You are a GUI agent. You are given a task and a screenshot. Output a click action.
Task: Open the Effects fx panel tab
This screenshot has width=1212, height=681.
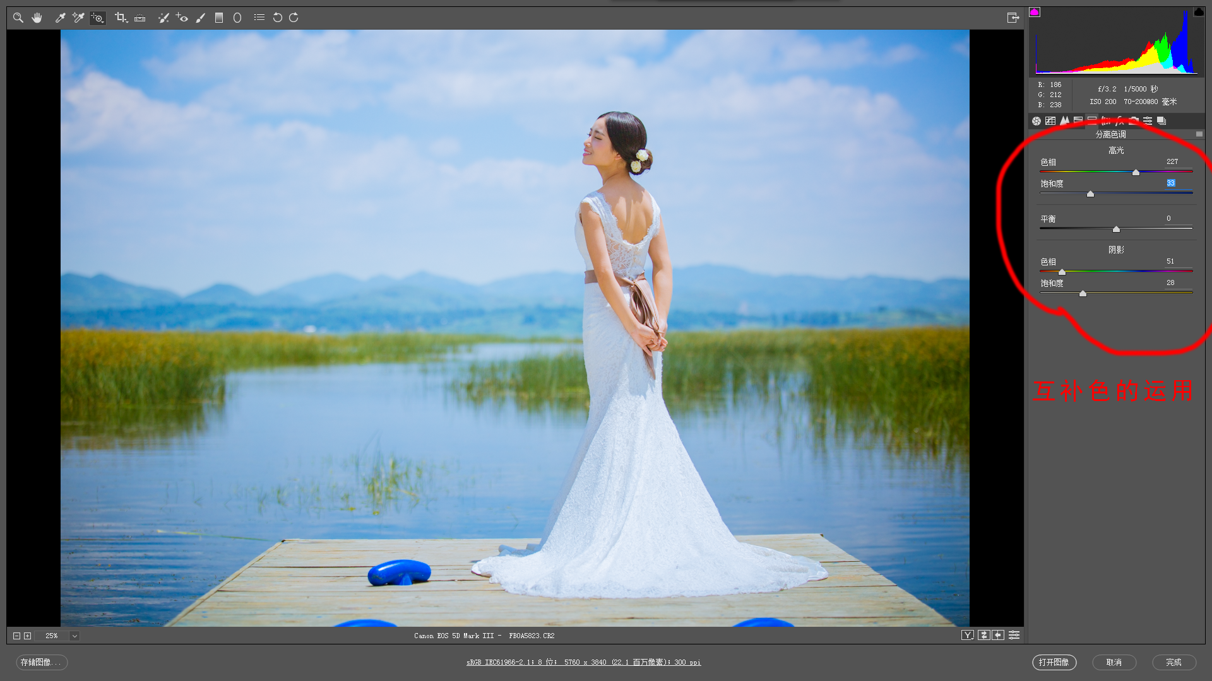point(1120,120)
